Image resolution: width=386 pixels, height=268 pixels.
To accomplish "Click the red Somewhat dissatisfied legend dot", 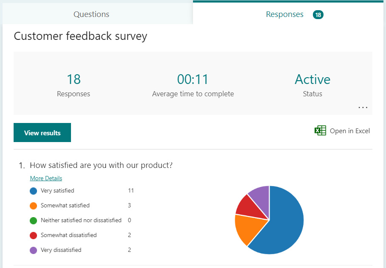I will 33,235.
